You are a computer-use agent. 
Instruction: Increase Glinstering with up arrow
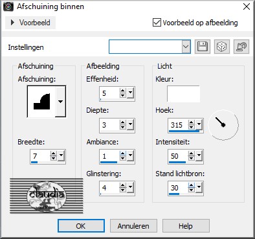coord(122,185)
